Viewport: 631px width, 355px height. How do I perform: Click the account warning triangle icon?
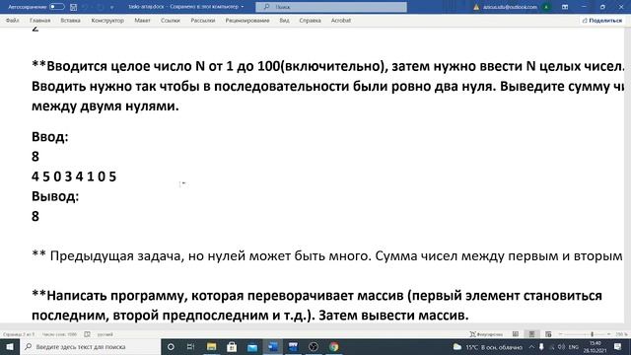coord(476,7)
